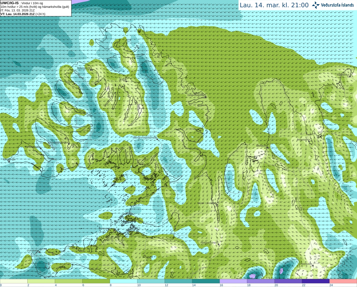
Task: Click the Stykkishólmur station label
Action: 107,228
